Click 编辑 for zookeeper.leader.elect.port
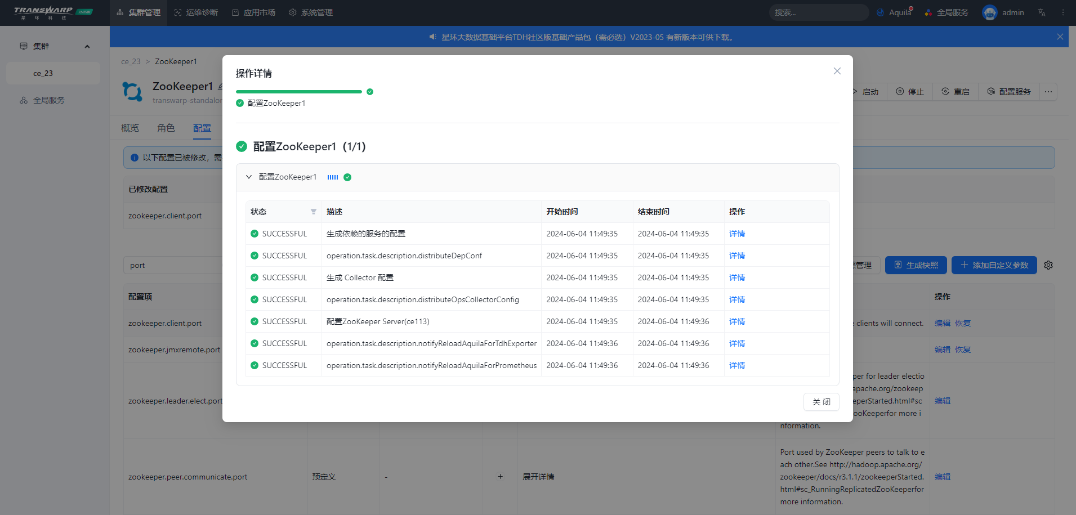The width and height of the screenshot is (1076, 515). click(943, 401)
